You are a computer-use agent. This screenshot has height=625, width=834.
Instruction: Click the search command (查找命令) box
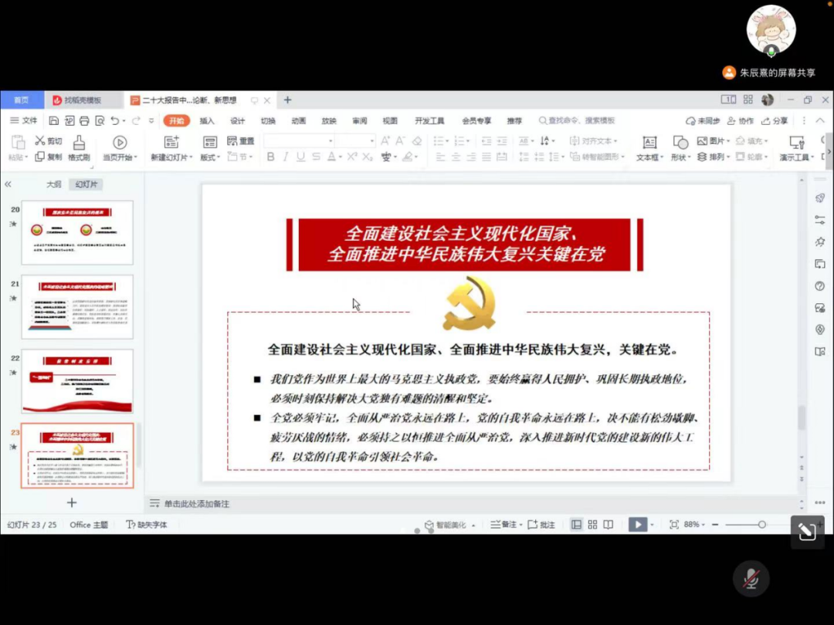click(577, 120)
